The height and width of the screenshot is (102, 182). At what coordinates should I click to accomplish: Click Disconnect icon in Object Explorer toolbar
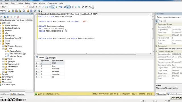(x=8, y=17)
